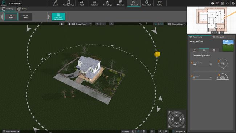
Task: Click the right magnifier under the plan preview
Action: point(216,32)
